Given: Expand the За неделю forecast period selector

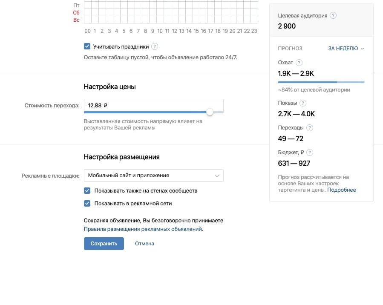Looking at the screenshot, I should pos(346,49).
